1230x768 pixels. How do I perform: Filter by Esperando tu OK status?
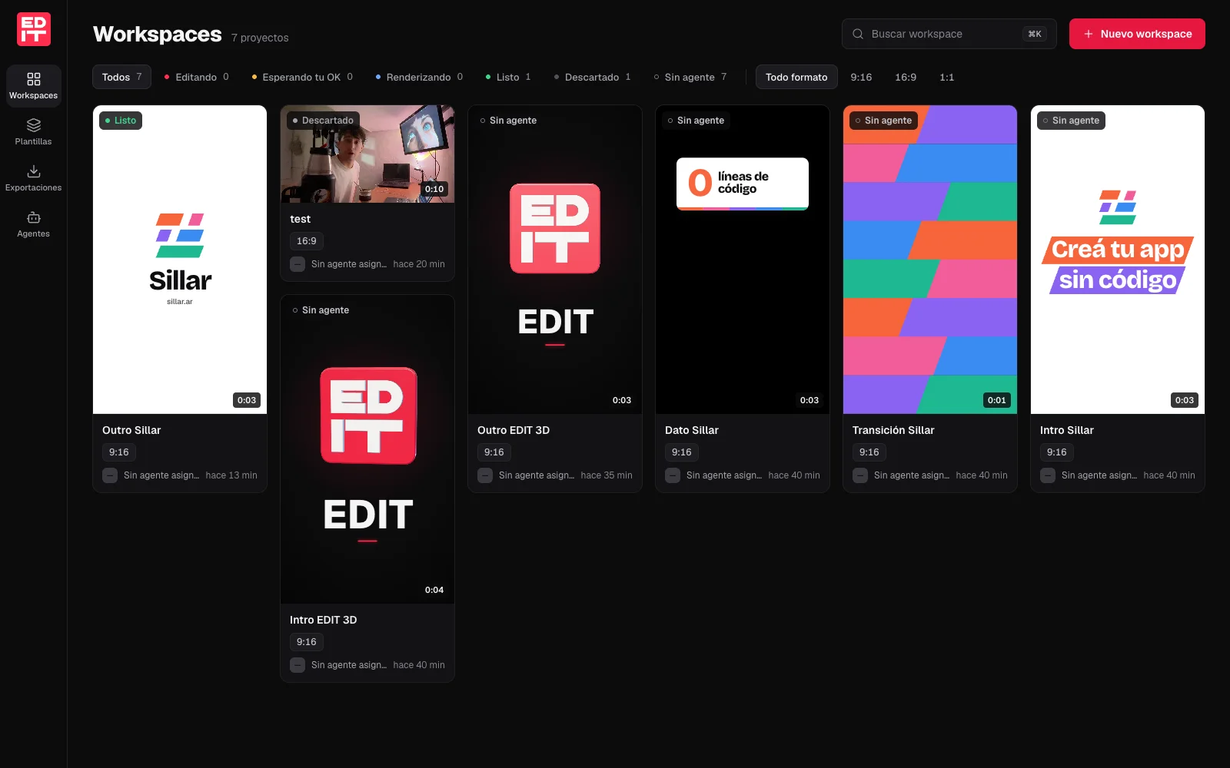[302, 77]
